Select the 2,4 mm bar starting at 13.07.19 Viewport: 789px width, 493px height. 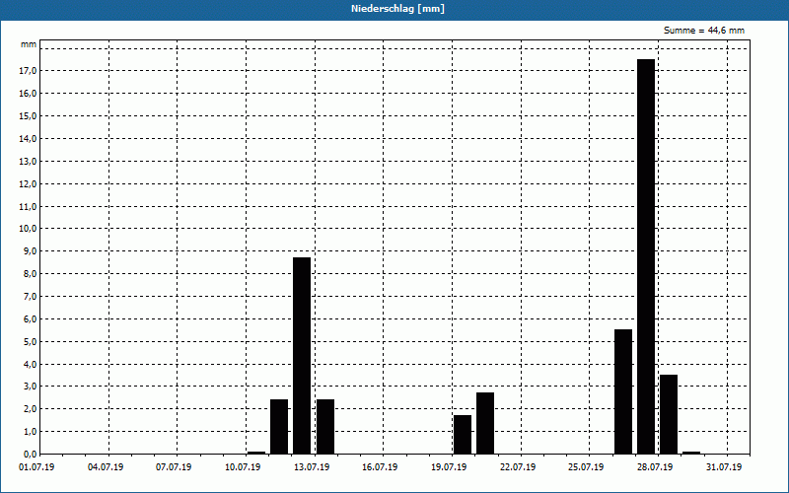(x=325, y=427)
